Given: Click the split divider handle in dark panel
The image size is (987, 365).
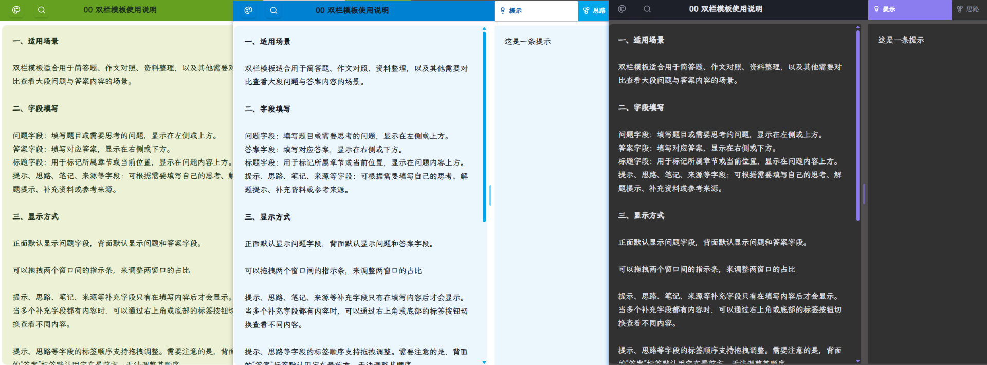Looking at the screenshot, I should [x=864, y=194].
